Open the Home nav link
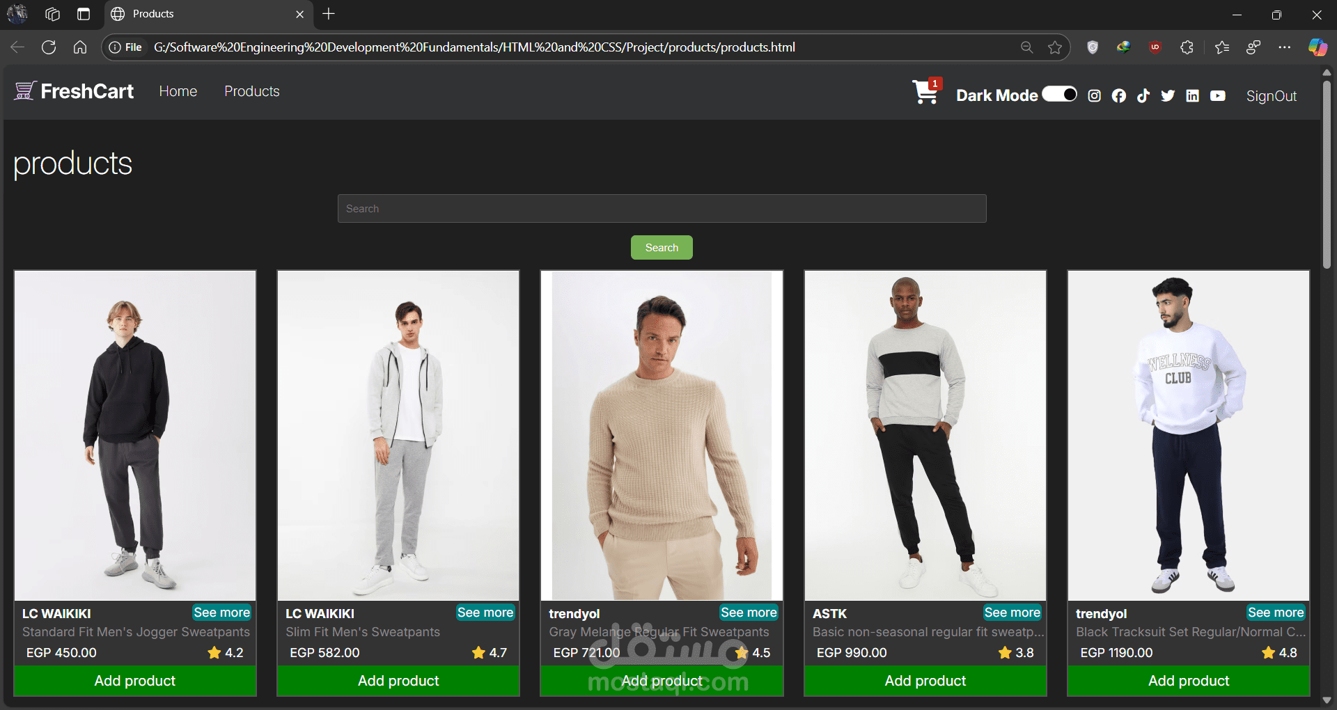 coord(178,91)
